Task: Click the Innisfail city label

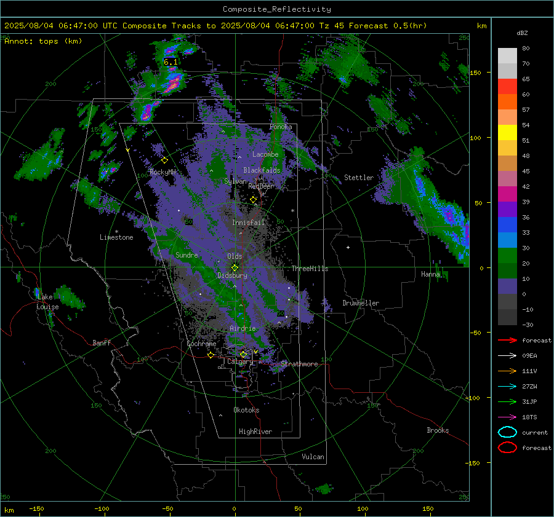Action: (248, 223)
